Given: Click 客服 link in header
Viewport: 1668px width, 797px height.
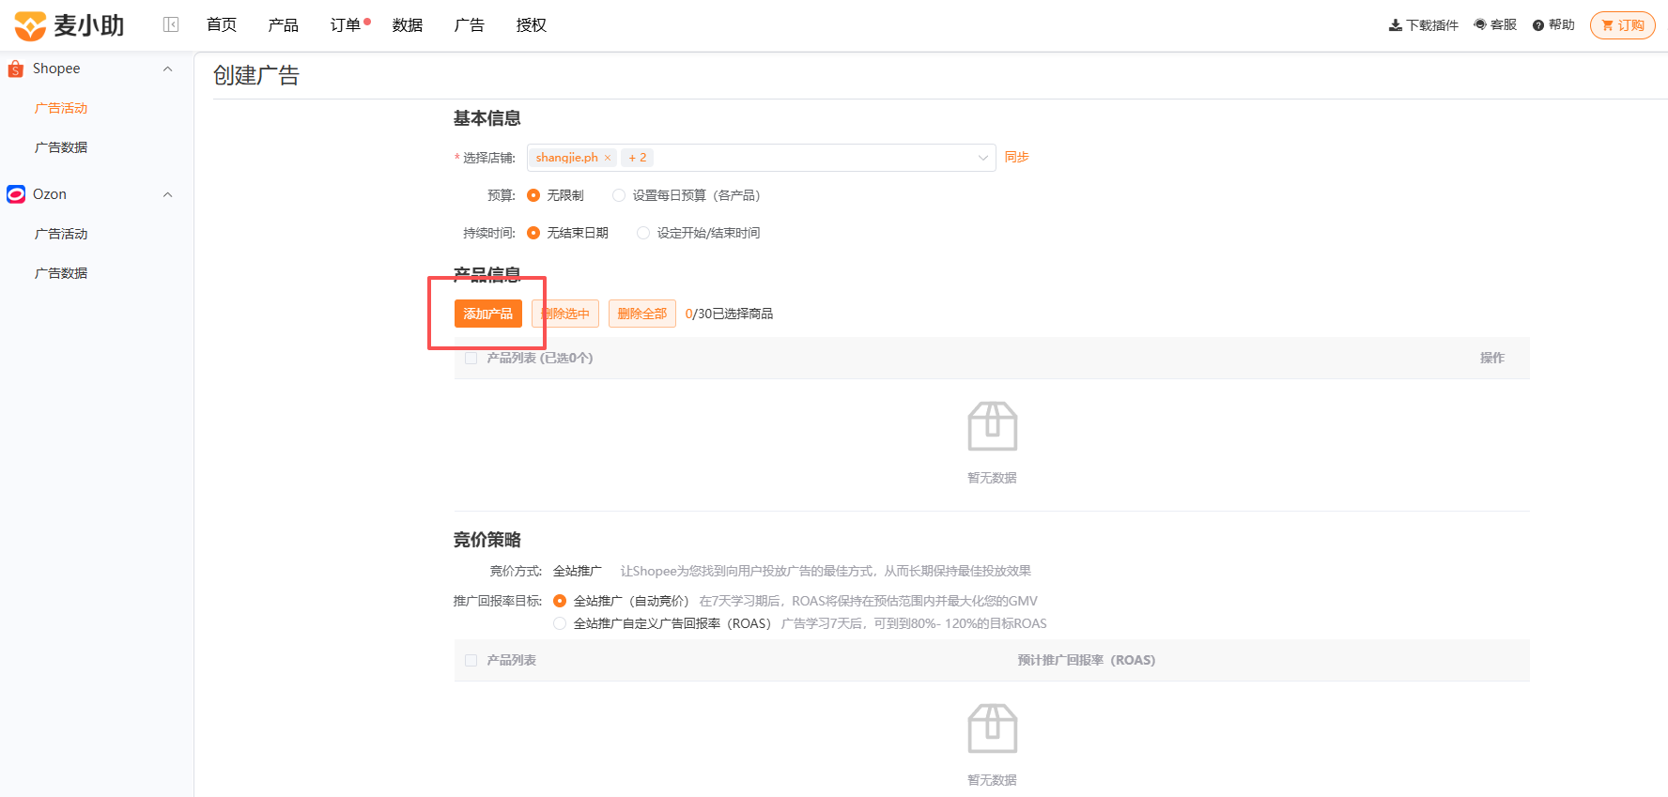Looking at the screenshot, I should (x=1496, y=24).
